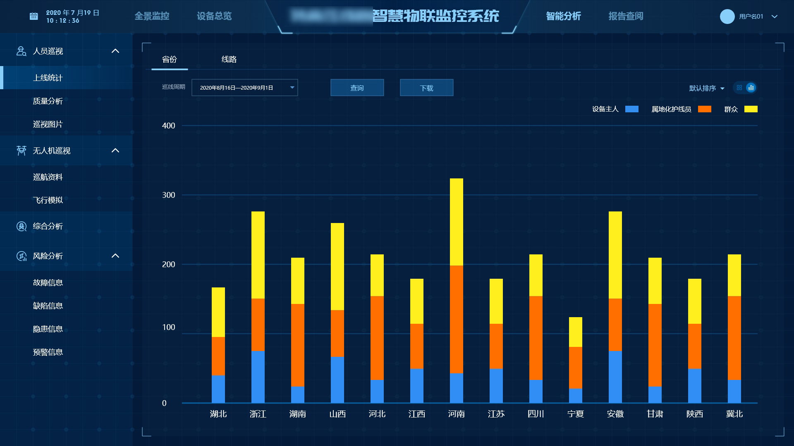Click the 查询 button
This screenshot has height=446, width=794.
click(357, 88)
